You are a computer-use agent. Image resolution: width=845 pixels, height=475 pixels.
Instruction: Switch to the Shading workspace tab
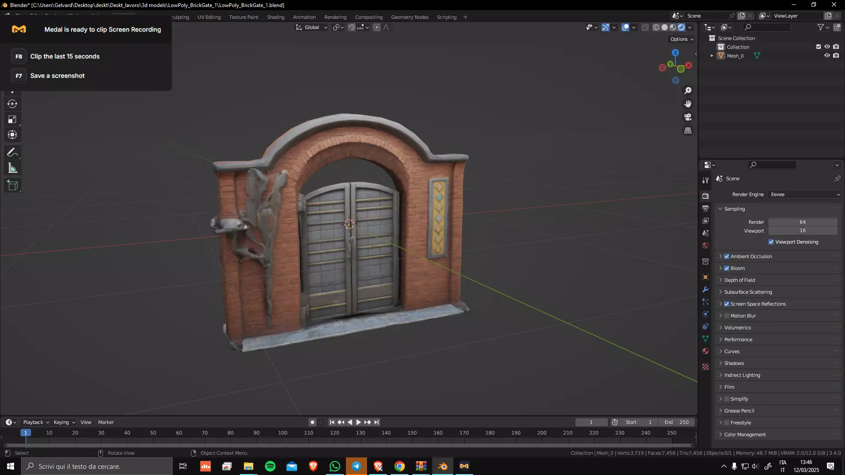[x=276, y=17]
